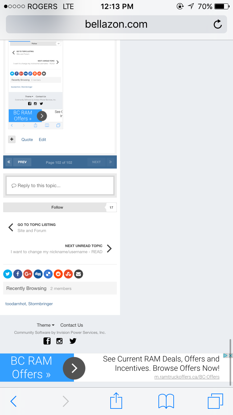The image size is (233, 415).
Task: Share the topic on Facebook
Action: click(18, 274)
